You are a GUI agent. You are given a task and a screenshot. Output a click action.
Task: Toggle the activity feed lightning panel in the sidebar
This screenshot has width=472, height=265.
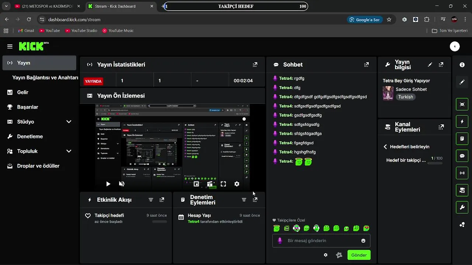click(462, 121)
